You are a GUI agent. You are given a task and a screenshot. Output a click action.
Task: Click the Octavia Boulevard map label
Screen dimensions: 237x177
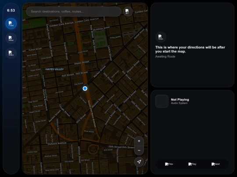[x=45, y=100]
